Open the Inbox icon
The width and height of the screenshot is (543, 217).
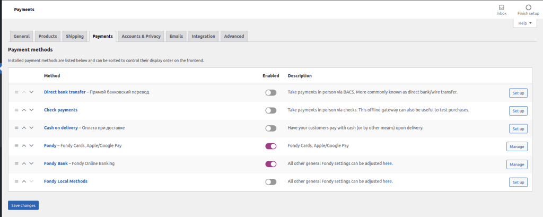(501, 8)
